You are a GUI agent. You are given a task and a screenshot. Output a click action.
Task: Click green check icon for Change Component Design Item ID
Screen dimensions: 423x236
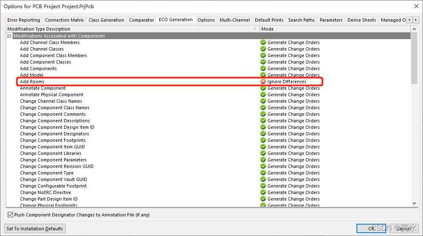point(263,127)
